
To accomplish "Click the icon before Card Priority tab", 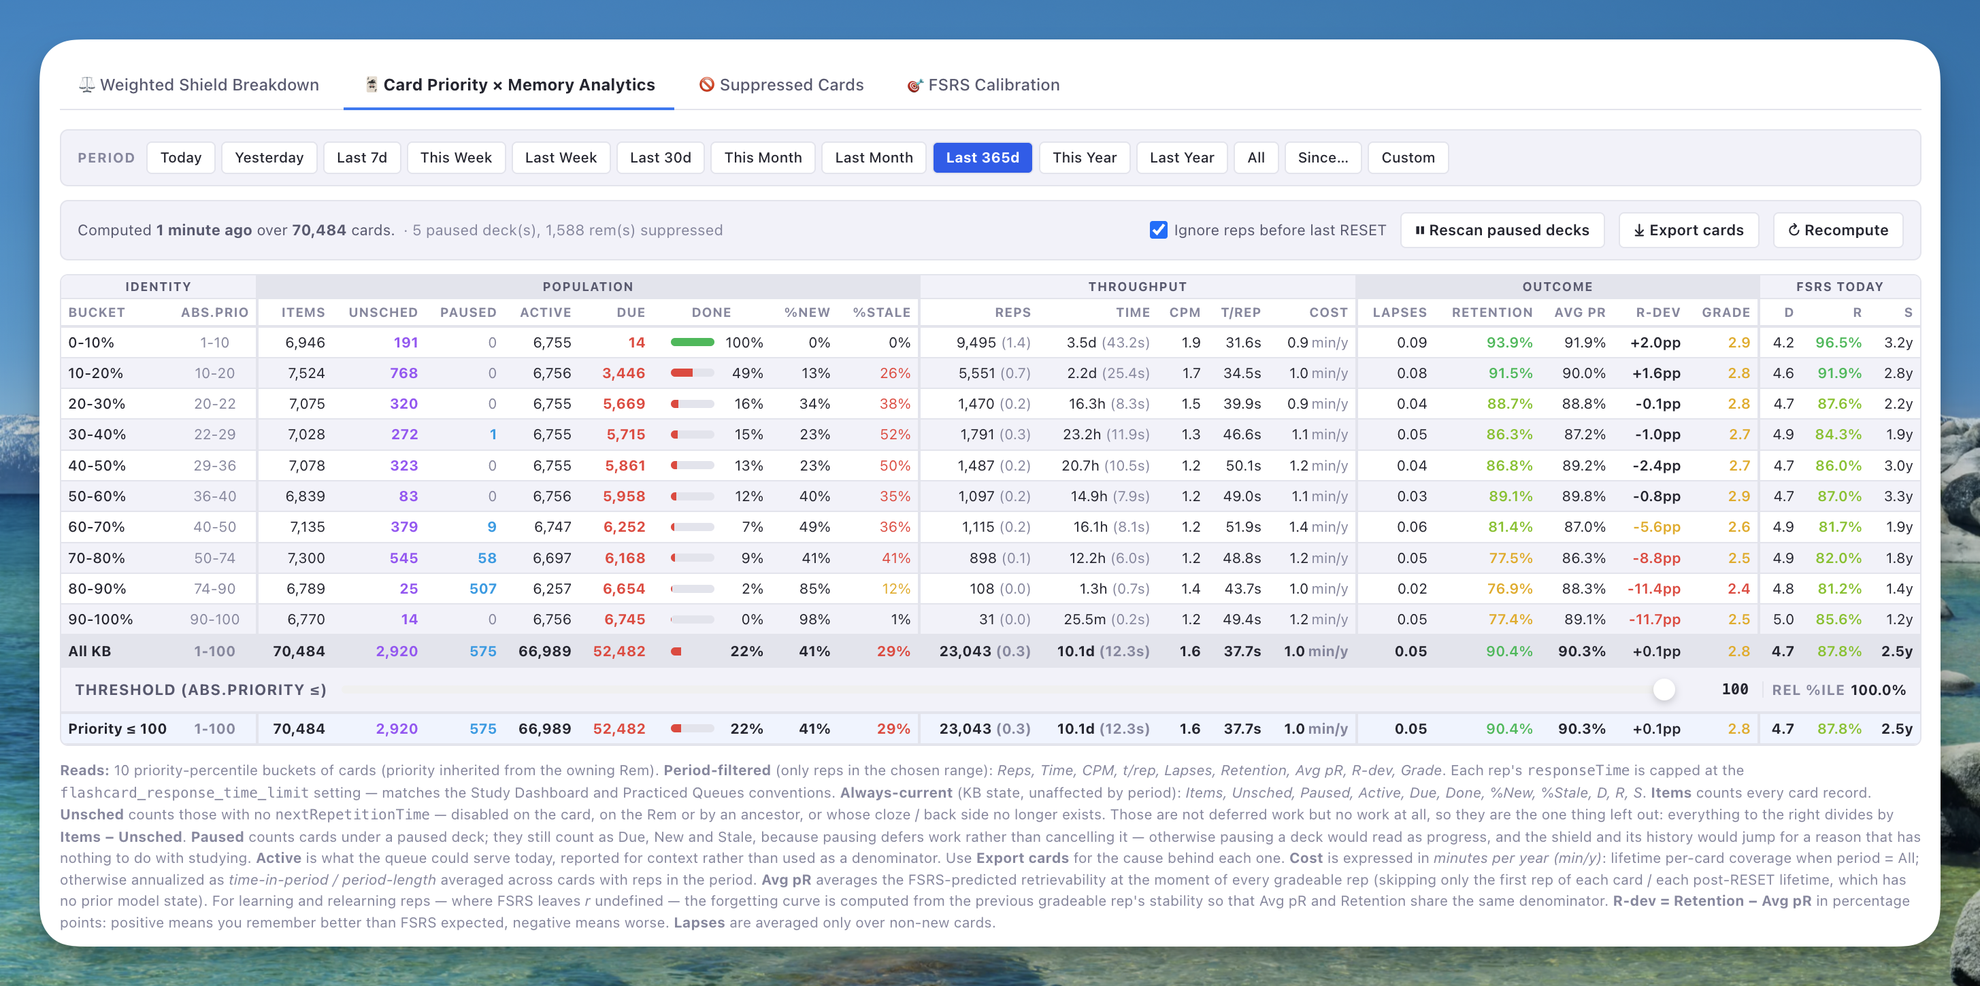I will tap(372, 84).
